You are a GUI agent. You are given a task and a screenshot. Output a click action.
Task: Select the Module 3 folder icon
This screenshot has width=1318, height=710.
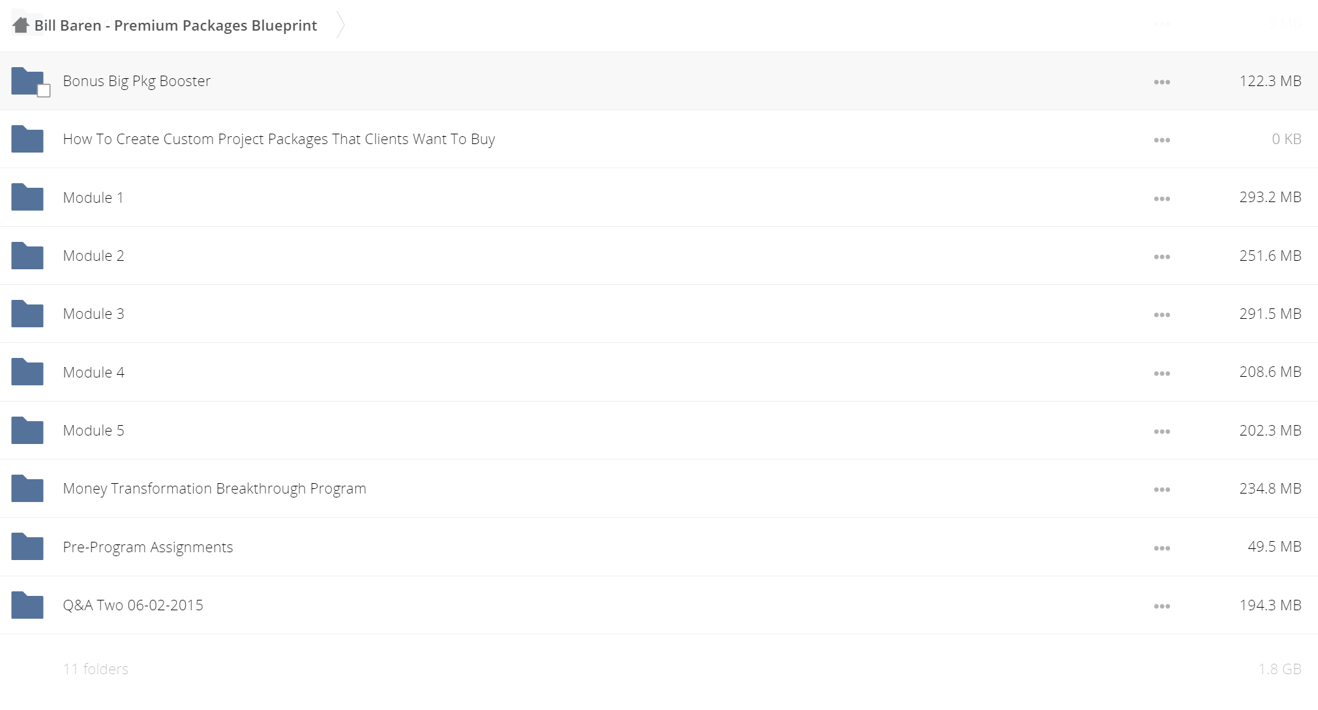coord(27,314)
